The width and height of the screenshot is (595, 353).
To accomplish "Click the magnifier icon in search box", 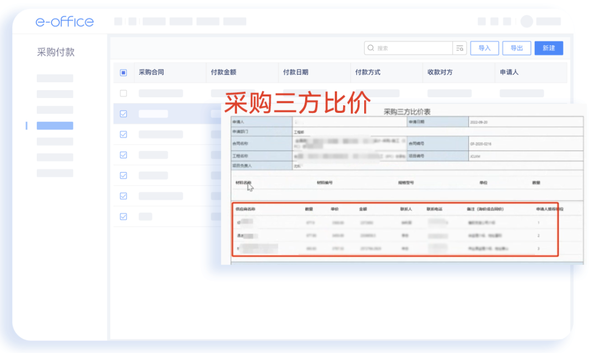I will [371, 48].
